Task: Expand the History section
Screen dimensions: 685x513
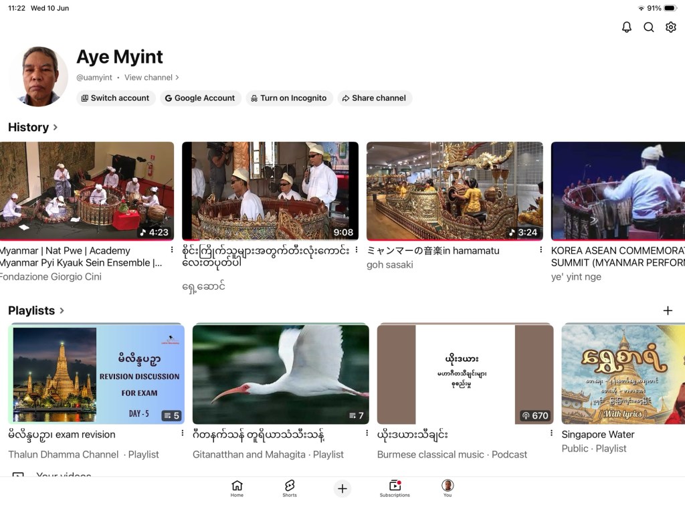Action: click(x=33, y=127)
